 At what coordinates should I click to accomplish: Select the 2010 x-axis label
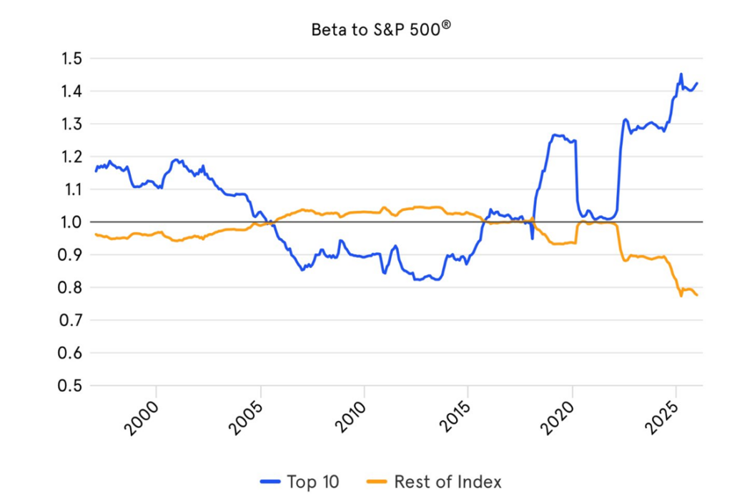[x=354, y=418]
